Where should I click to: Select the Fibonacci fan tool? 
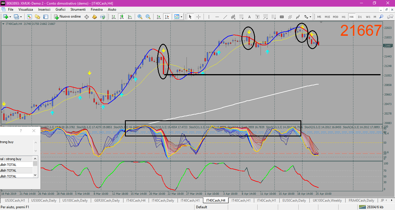(x=265, y=17)
